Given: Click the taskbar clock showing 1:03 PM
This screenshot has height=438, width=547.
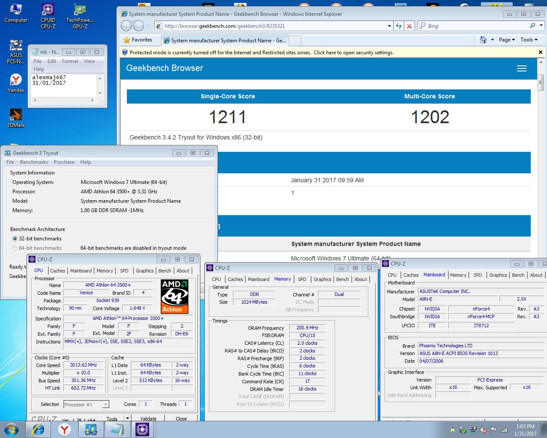Looking at the screenshot, I should pos(525,430).
